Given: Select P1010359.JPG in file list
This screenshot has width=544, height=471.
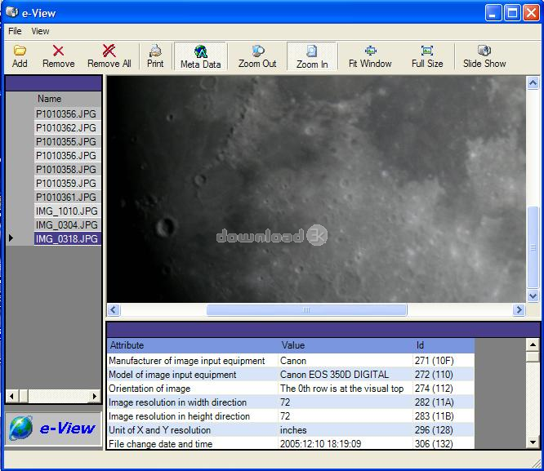Looking at the screenshot, I should point(67,183).
